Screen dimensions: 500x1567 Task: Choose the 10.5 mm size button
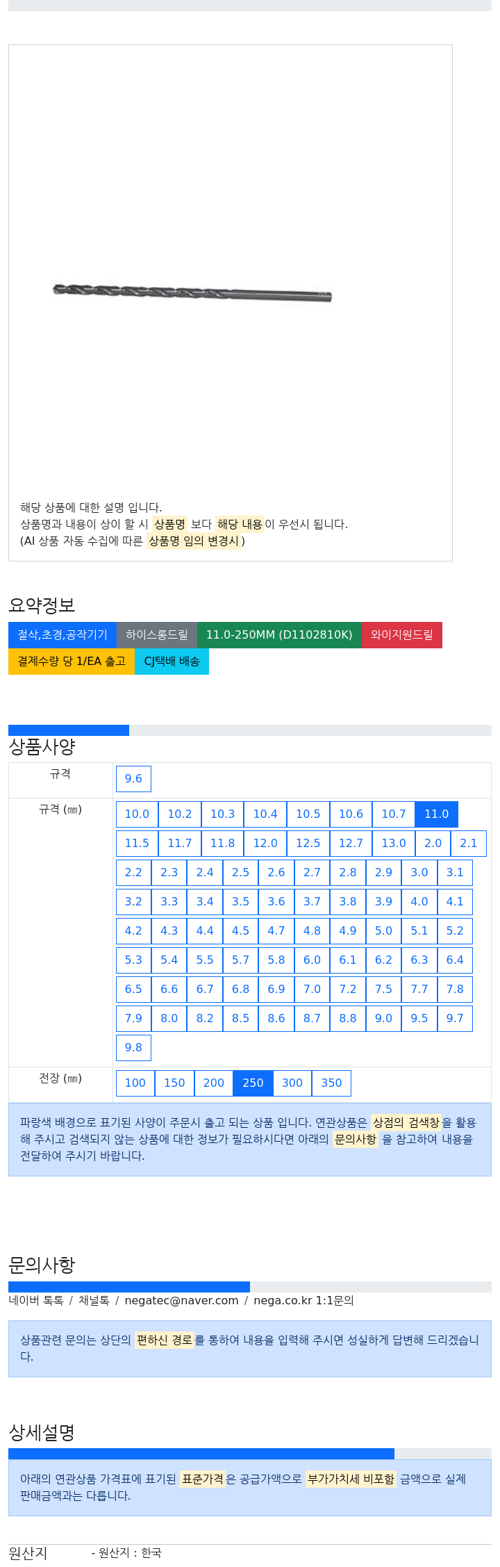308,814
